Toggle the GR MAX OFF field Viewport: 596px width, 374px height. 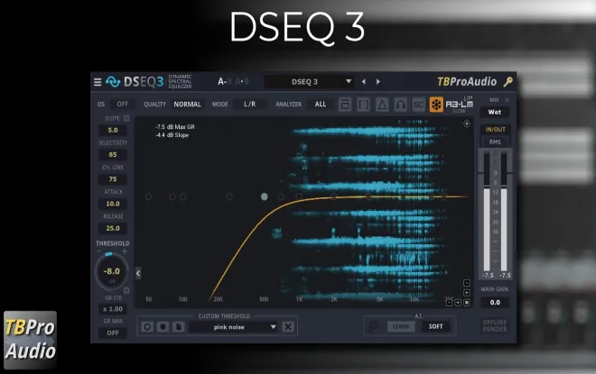(x=113, y=333)
